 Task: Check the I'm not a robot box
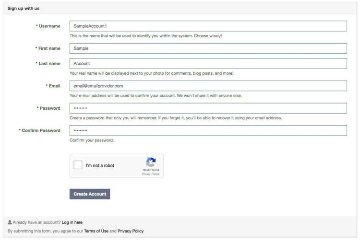78,165
